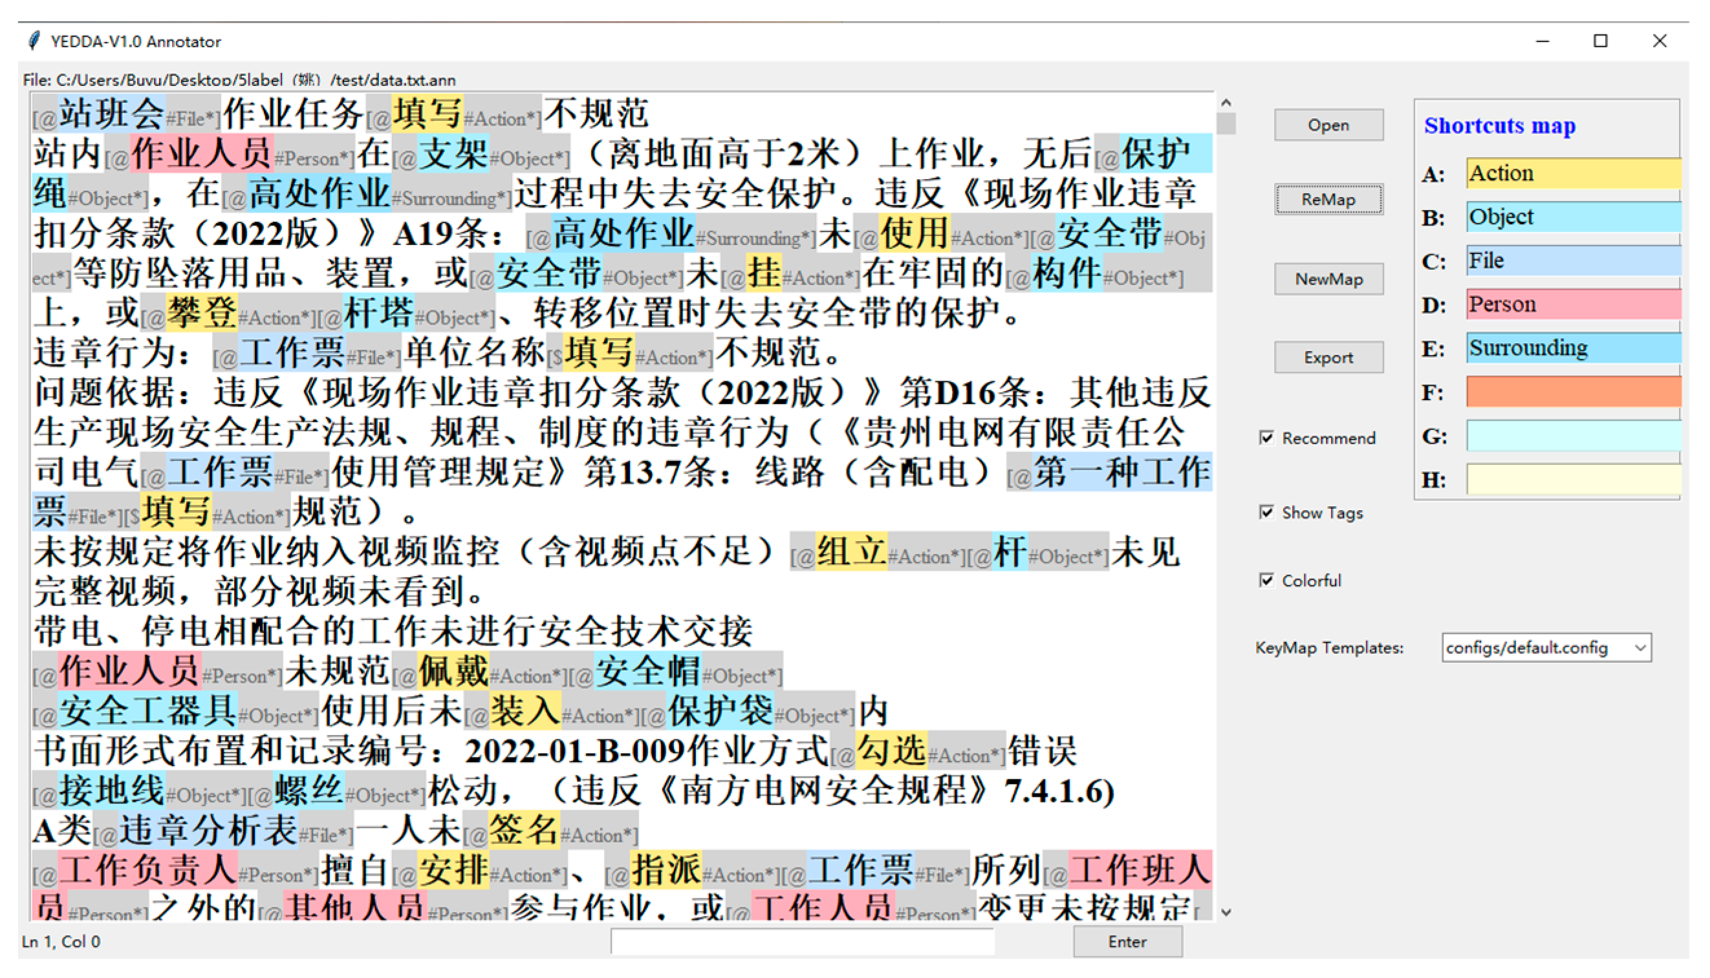The width and height of the screenshot is (1710, 978).
Task: Click the Export button
Action: pyautogui.click(x=1328, y=357)
